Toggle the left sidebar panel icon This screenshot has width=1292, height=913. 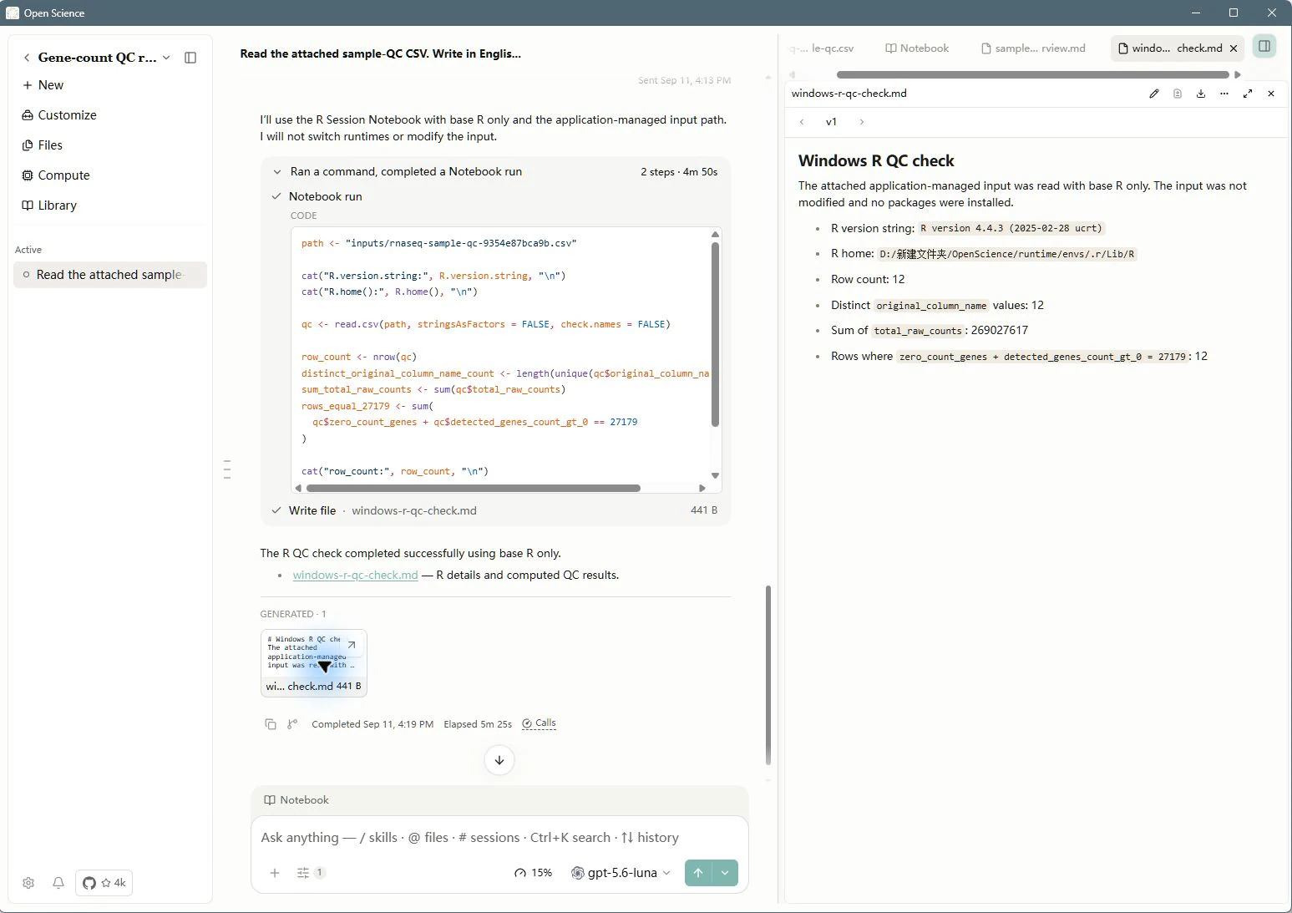(190, 58)
